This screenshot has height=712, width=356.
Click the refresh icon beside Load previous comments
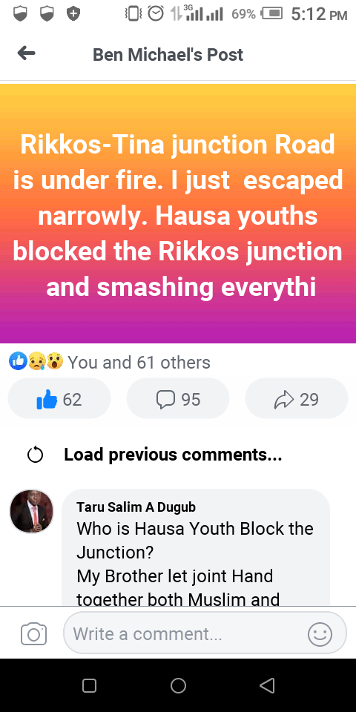(x=36, y=455)
